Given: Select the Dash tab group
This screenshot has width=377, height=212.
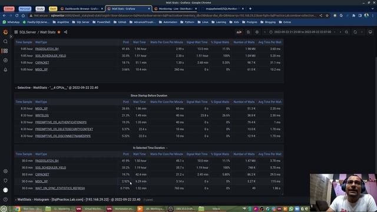Looking at the screenshot, I should [53, 9].
